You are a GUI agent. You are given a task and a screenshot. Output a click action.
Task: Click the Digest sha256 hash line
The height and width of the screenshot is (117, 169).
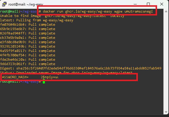[81, 68]
